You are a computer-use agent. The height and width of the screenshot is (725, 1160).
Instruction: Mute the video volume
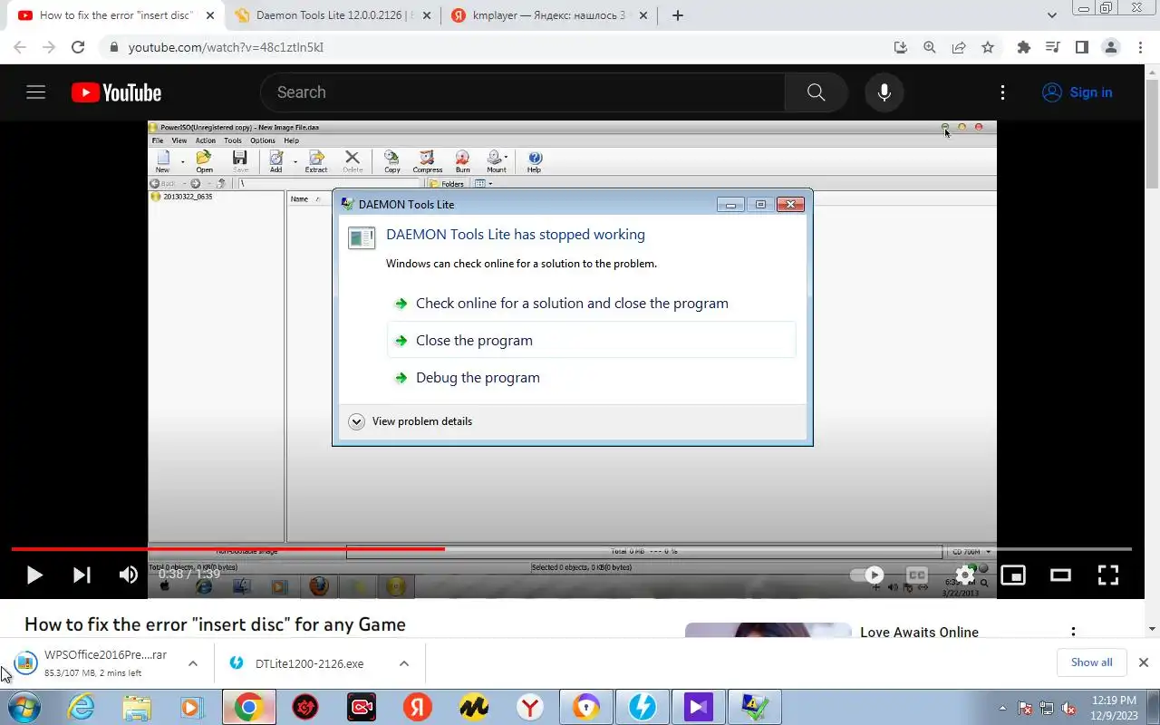[129, 575]
